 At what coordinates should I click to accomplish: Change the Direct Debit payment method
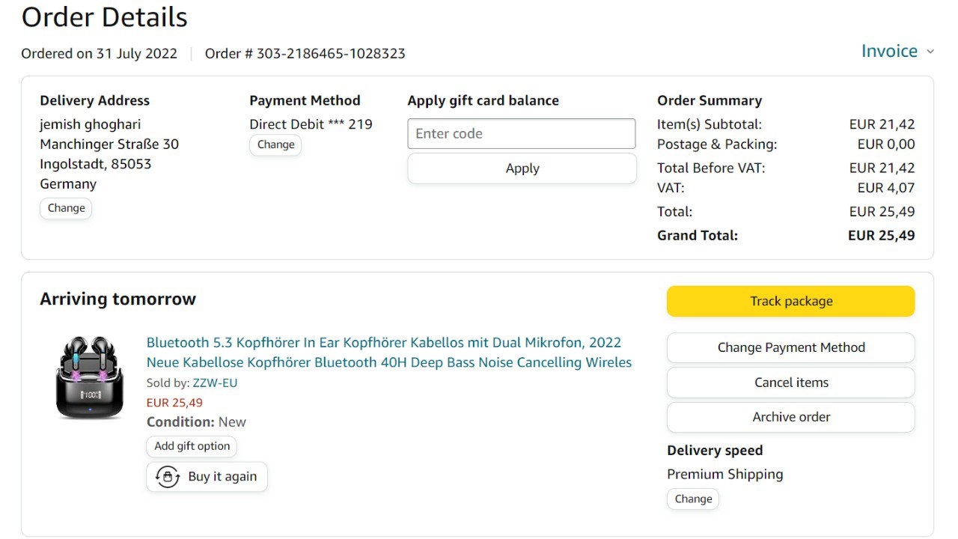click(x=275, y=144)
